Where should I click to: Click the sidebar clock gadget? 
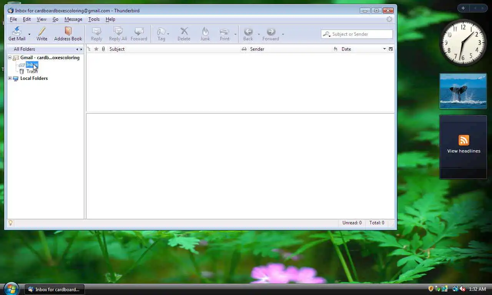tap(463, 43)
